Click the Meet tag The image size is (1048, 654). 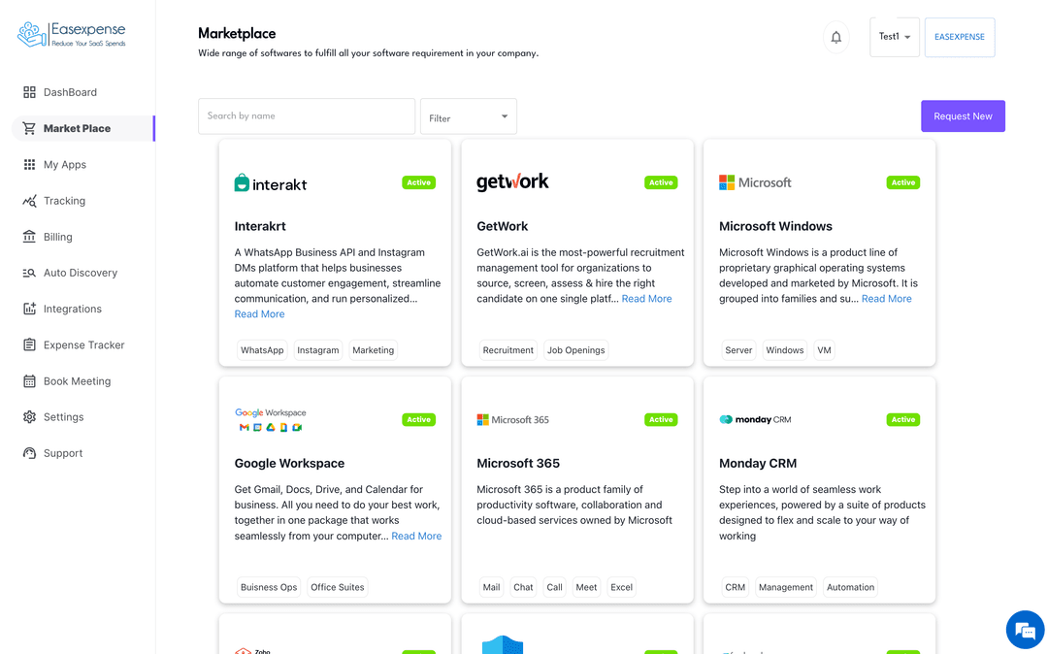(586, 587)
